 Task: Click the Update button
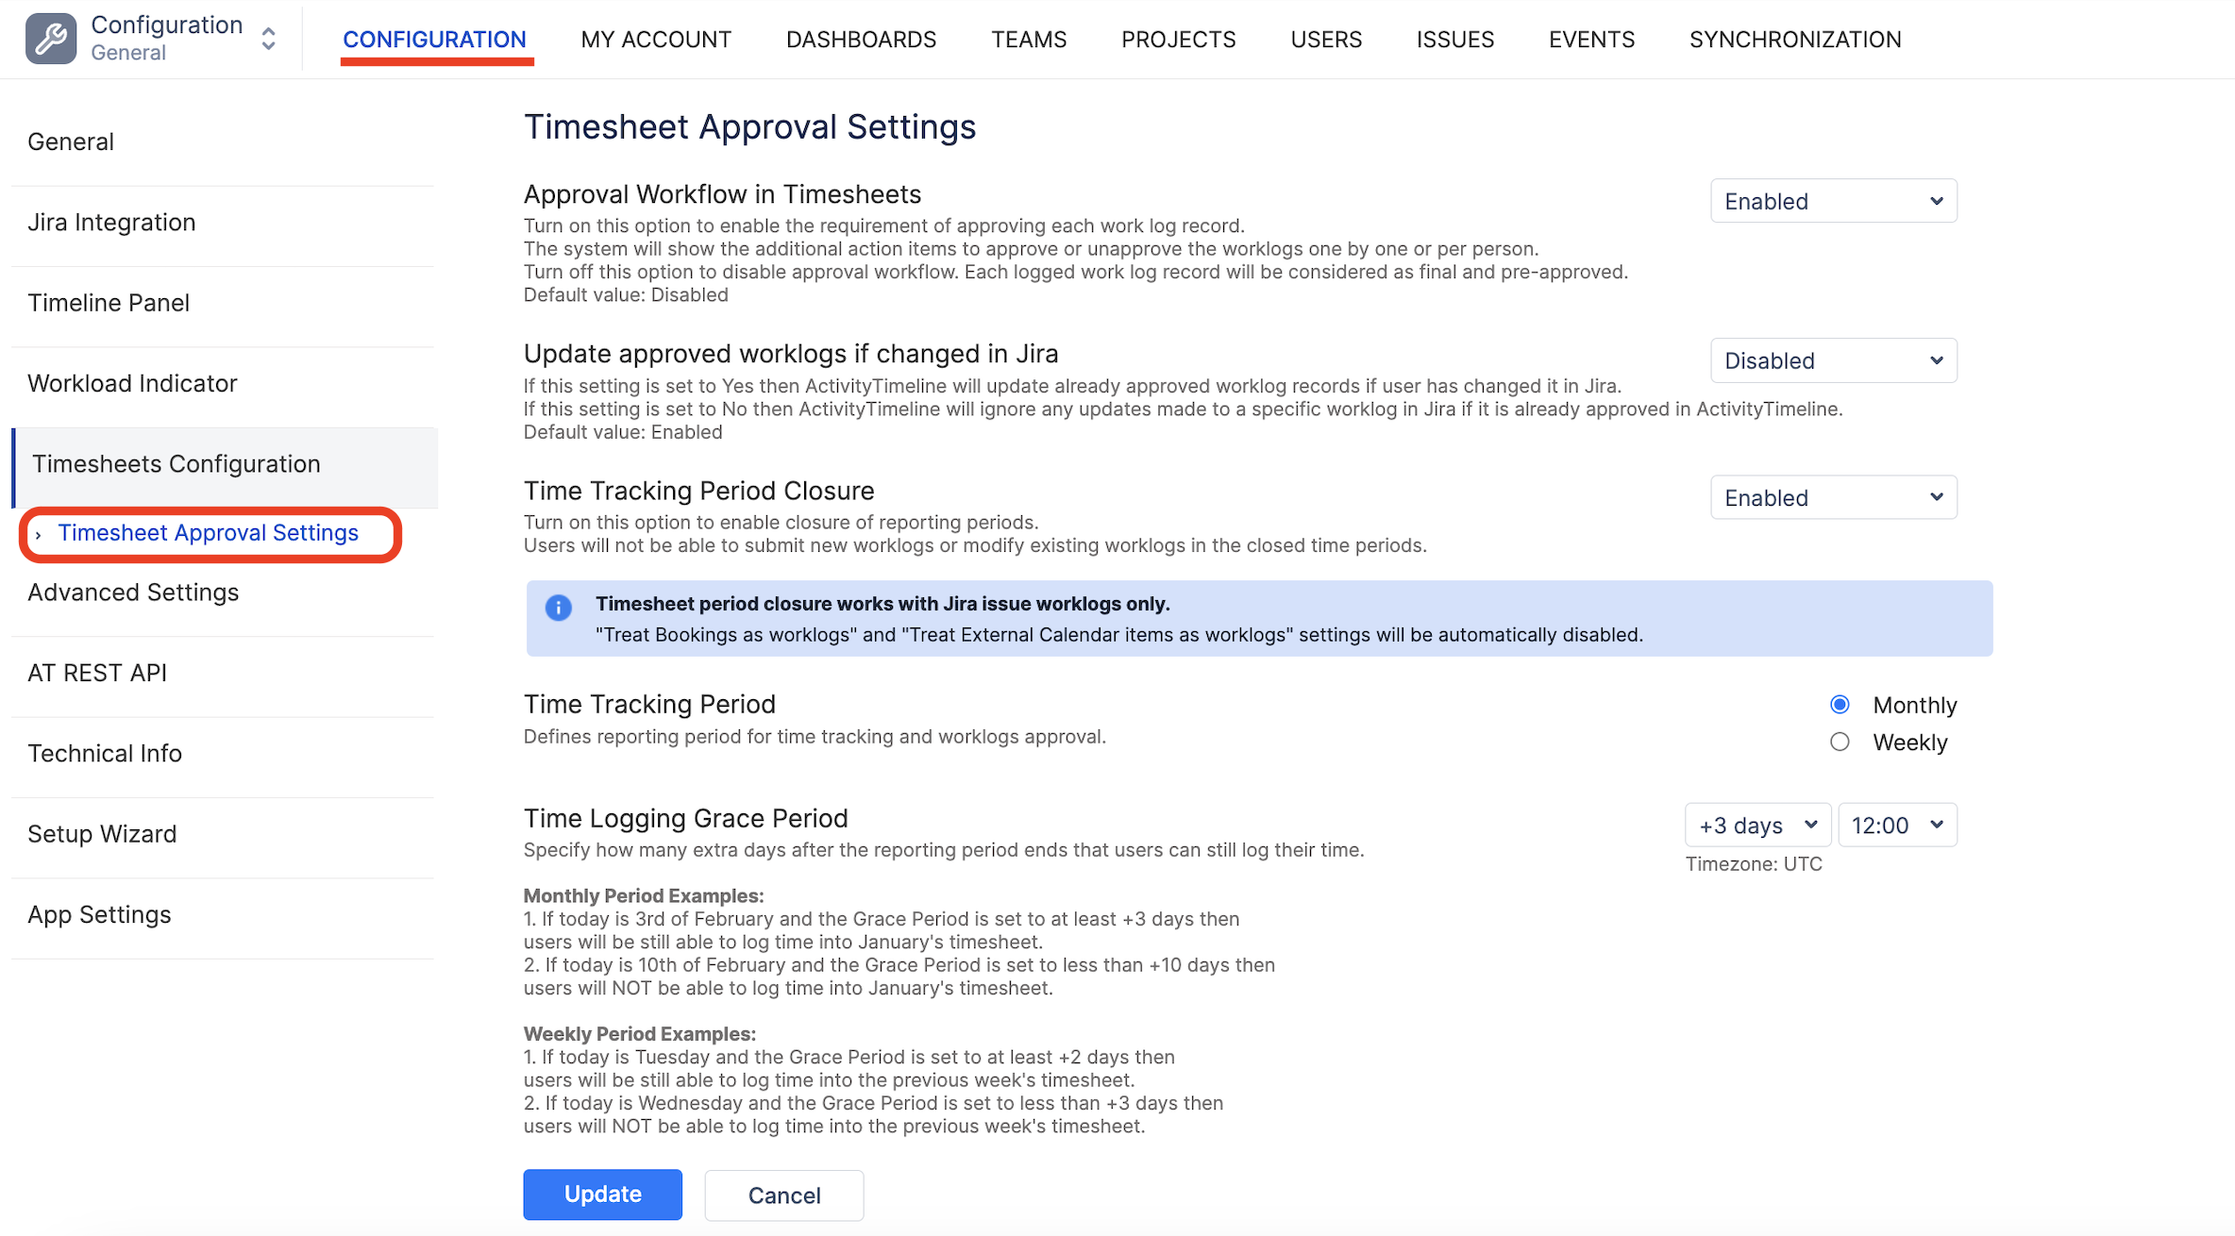[x=602, y=1194]
